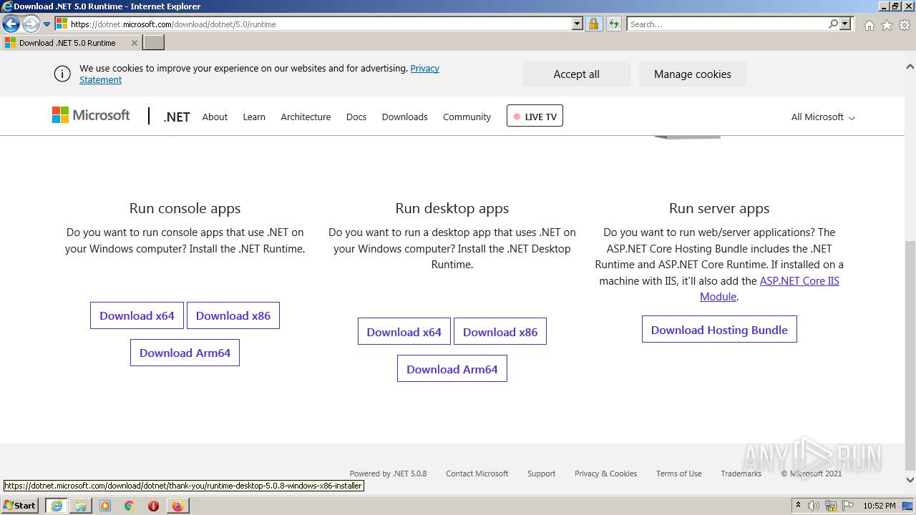
Task: Click the IE Home icon
Action: coord(869,25)
